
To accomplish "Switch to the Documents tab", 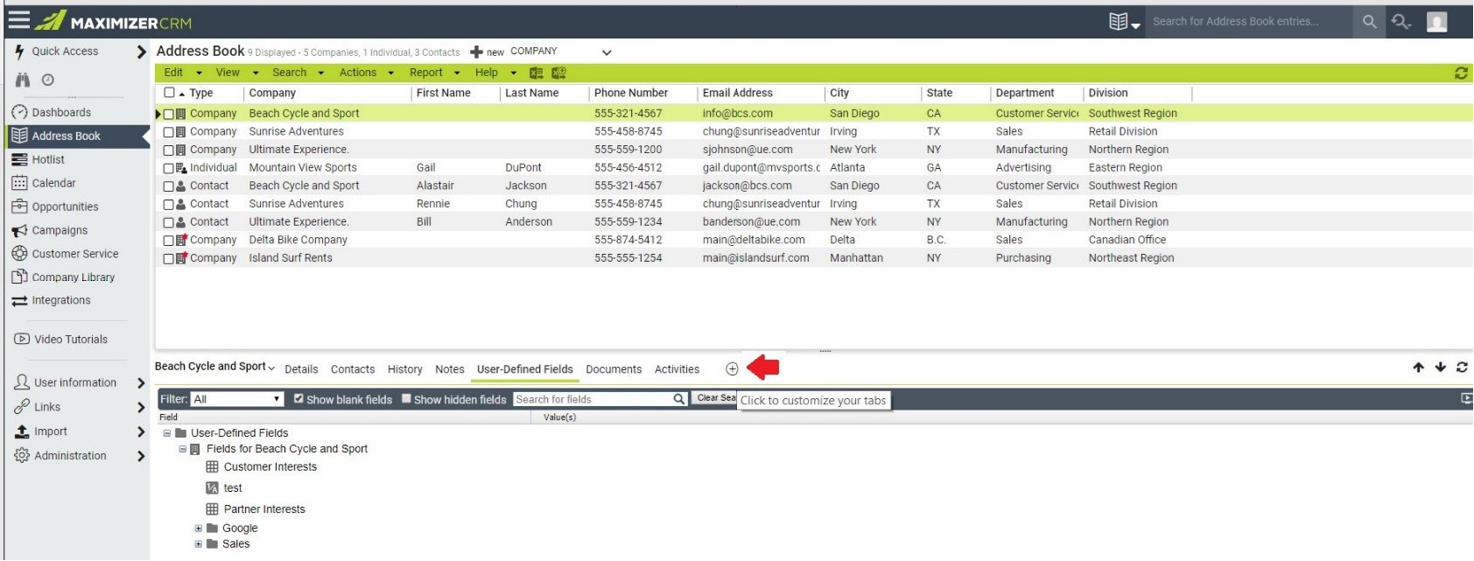I will (614, 369).
